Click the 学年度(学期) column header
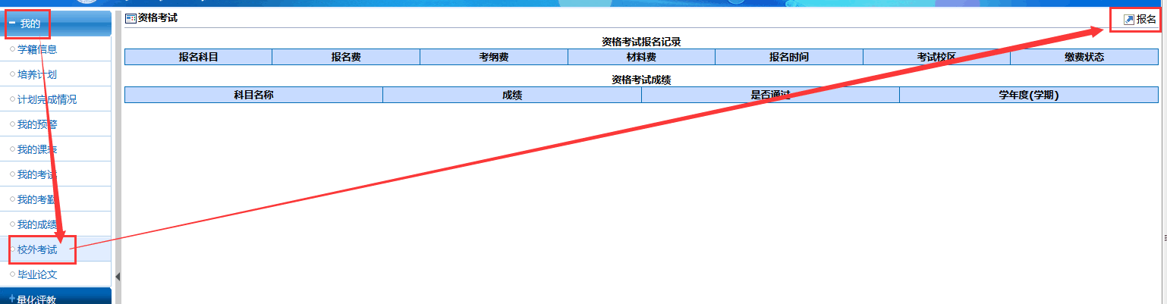 coord(1028,95)
